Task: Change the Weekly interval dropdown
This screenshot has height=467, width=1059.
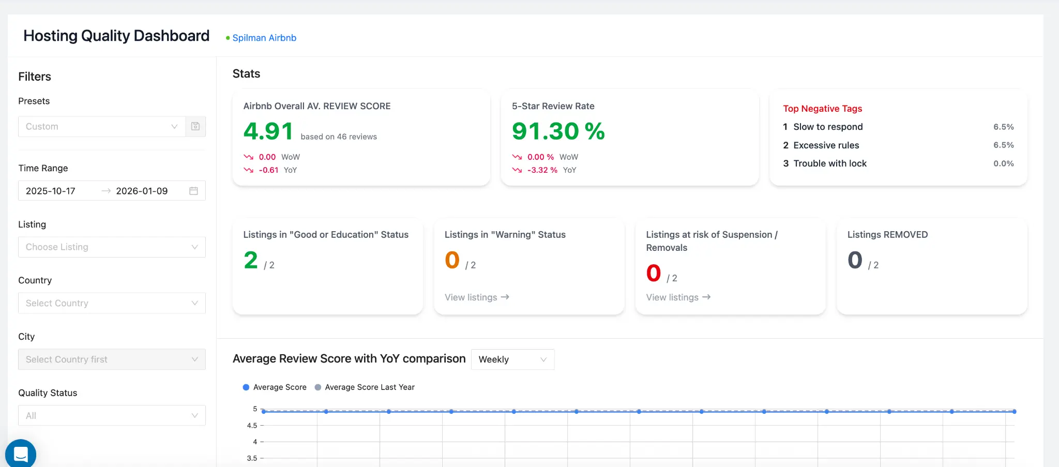Action: coord(512,359)
